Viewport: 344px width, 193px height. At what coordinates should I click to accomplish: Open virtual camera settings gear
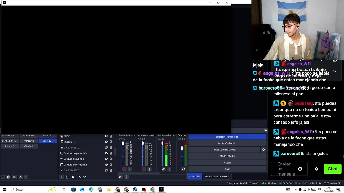click(263, 150)
